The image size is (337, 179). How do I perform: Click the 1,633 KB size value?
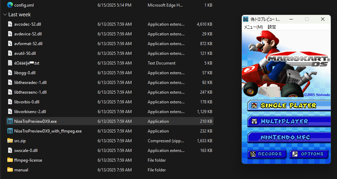tap(204, 141)
